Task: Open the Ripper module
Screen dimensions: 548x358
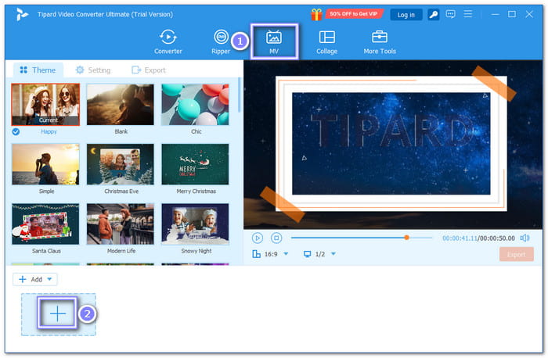Action: click(221, 42)
